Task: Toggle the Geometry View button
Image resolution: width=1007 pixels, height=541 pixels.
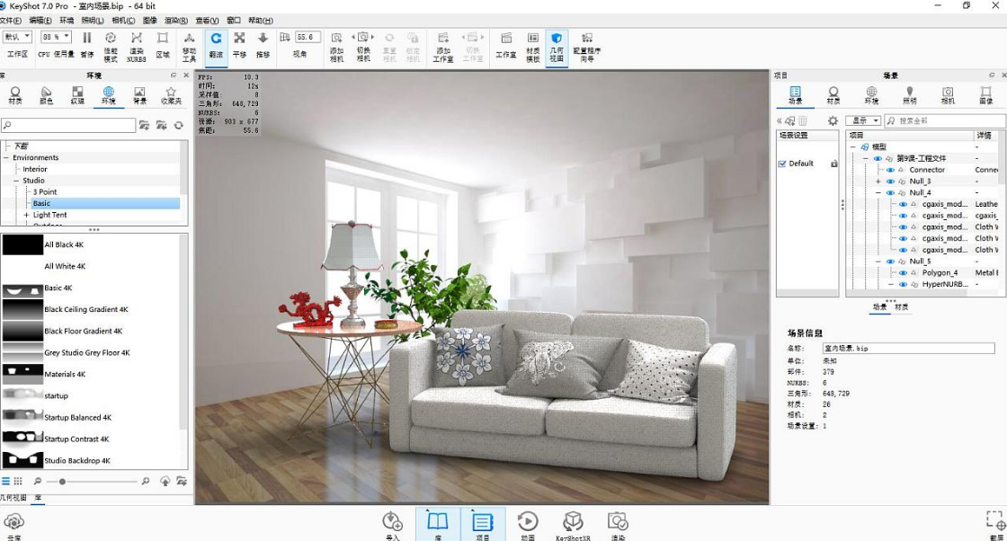Action: point(557,47)
